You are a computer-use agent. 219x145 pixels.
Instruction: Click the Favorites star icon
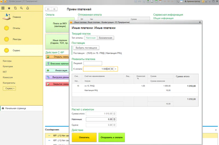point(9,8)
